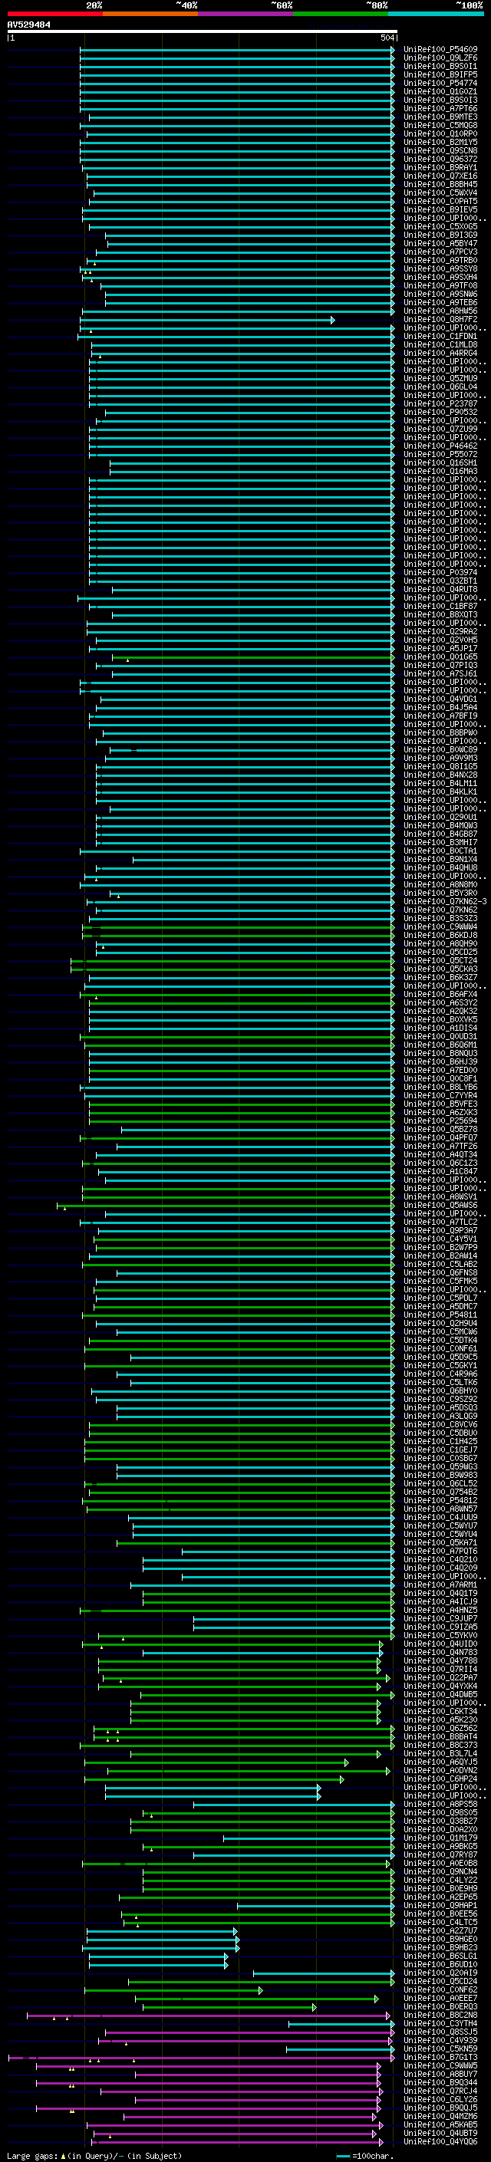The width and height of the screenshot is (491, 2162).
Task: Click the purple ~60% identity legend bar
Action: pyautogui.click(x=245, y=14)
